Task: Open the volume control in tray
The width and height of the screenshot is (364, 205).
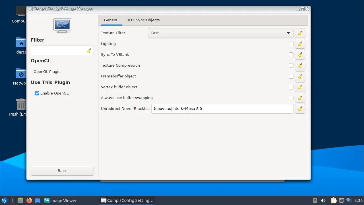Action: [x=323, y=200]
